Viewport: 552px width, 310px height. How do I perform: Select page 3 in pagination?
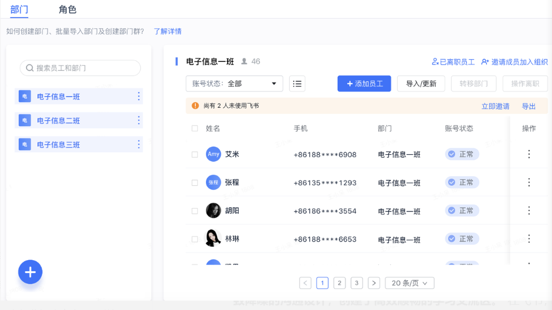357,283
